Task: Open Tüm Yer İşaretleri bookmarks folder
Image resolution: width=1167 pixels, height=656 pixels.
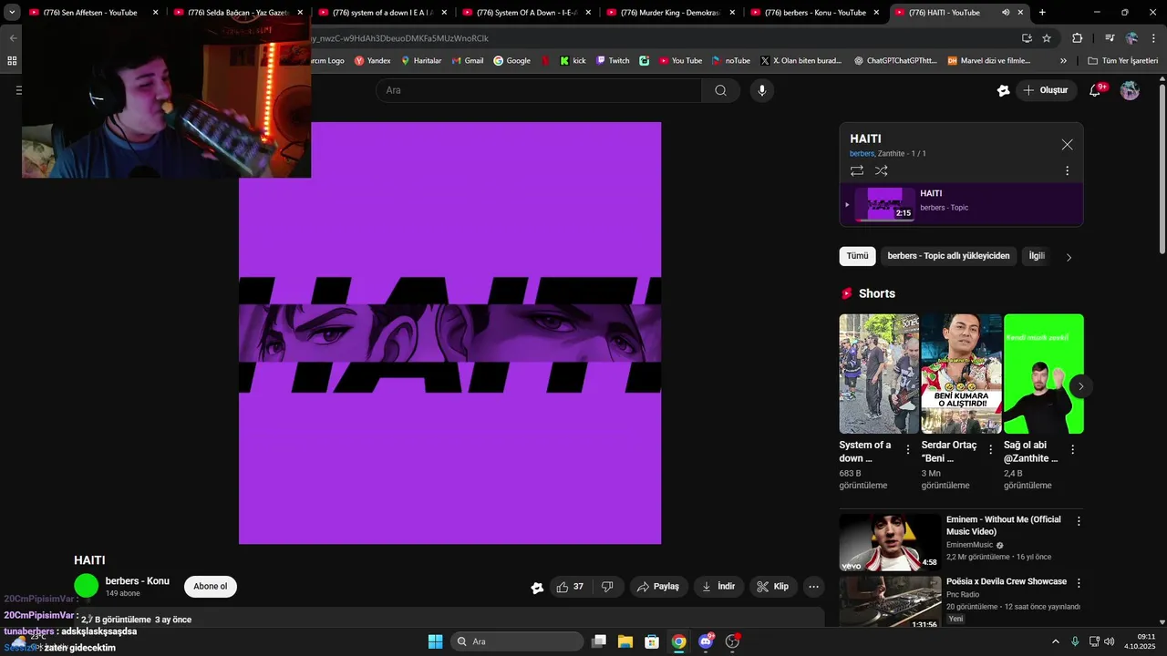Action: (1122, 61)
